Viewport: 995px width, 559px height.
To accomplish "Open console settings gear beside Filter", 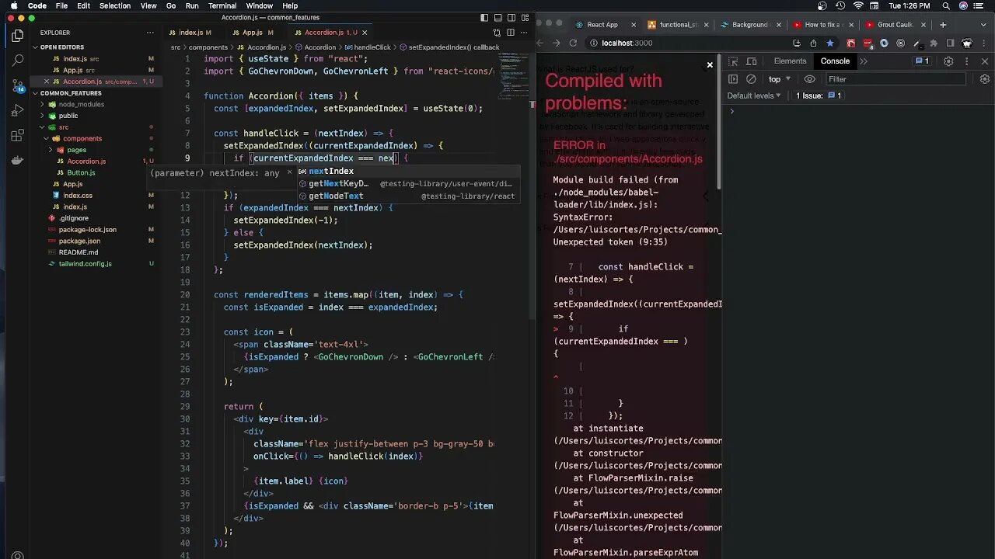I will (x=985, y=79).
